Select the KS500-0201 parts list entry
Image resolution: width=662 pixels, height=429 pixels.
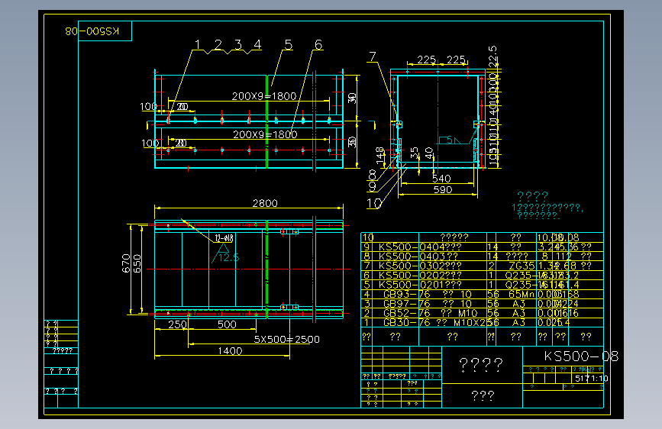tap(420, 285)
